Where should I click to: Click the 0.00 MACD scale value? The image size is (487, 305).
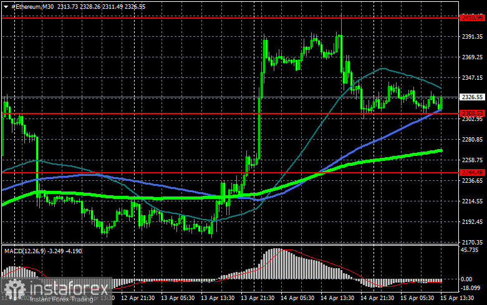(466, 279)
